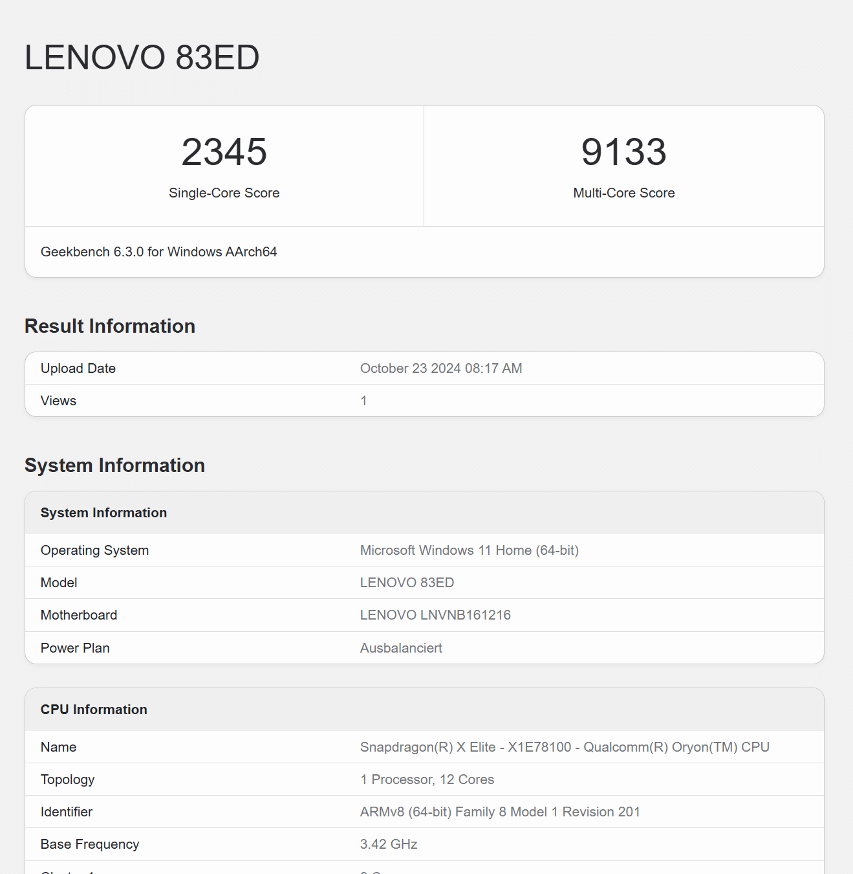Click the Base Frequency label
Screen dimensions: 853x874
(90, 844)
